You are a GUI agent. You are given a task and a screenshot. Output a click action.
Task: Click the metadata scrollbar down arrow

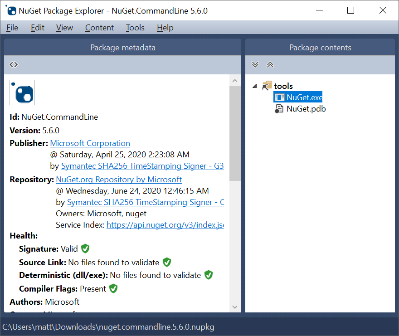(x=235, y=307)
